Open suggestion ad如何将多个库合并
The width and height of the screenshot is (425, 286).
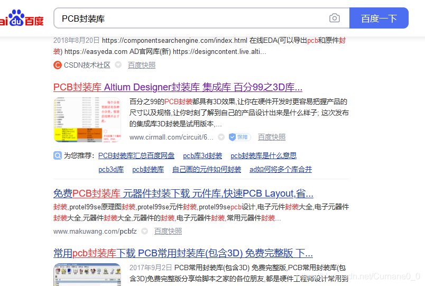click(281, 169)
